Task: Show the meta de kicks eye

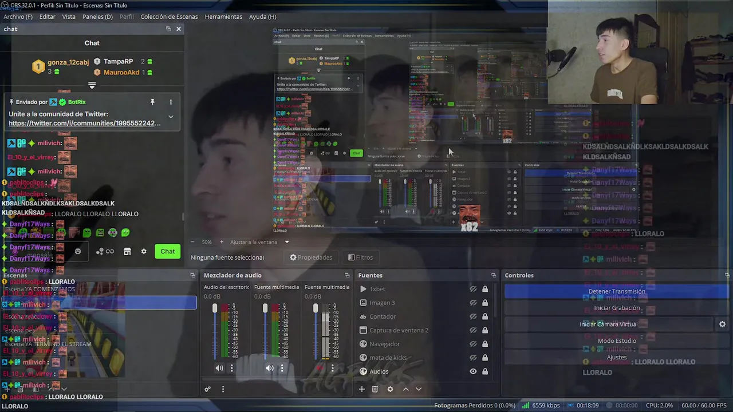Action: [x=473, y=358]
